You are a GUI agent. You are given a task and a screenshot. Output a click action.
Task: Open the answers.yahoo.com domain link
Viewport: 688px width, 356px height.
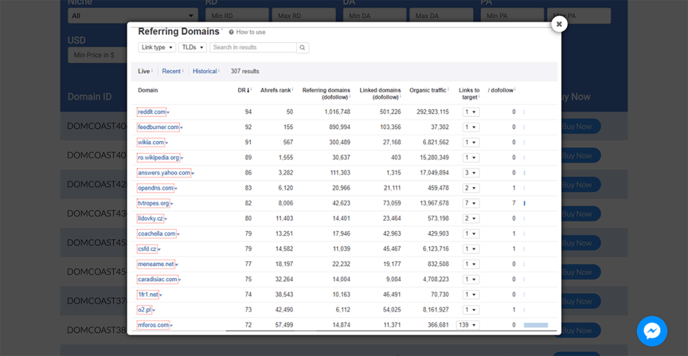click(x=164, y=173)
